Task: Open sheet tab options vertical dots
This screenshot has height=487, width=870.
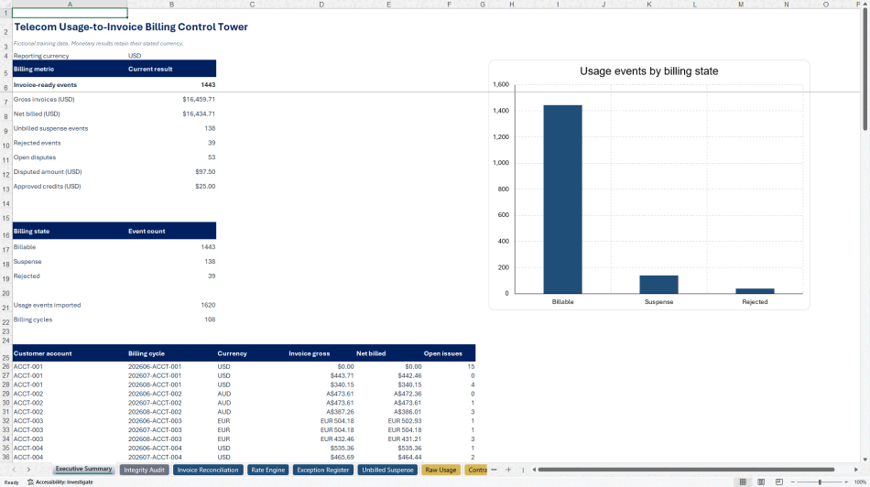Action: pos(523,470)
